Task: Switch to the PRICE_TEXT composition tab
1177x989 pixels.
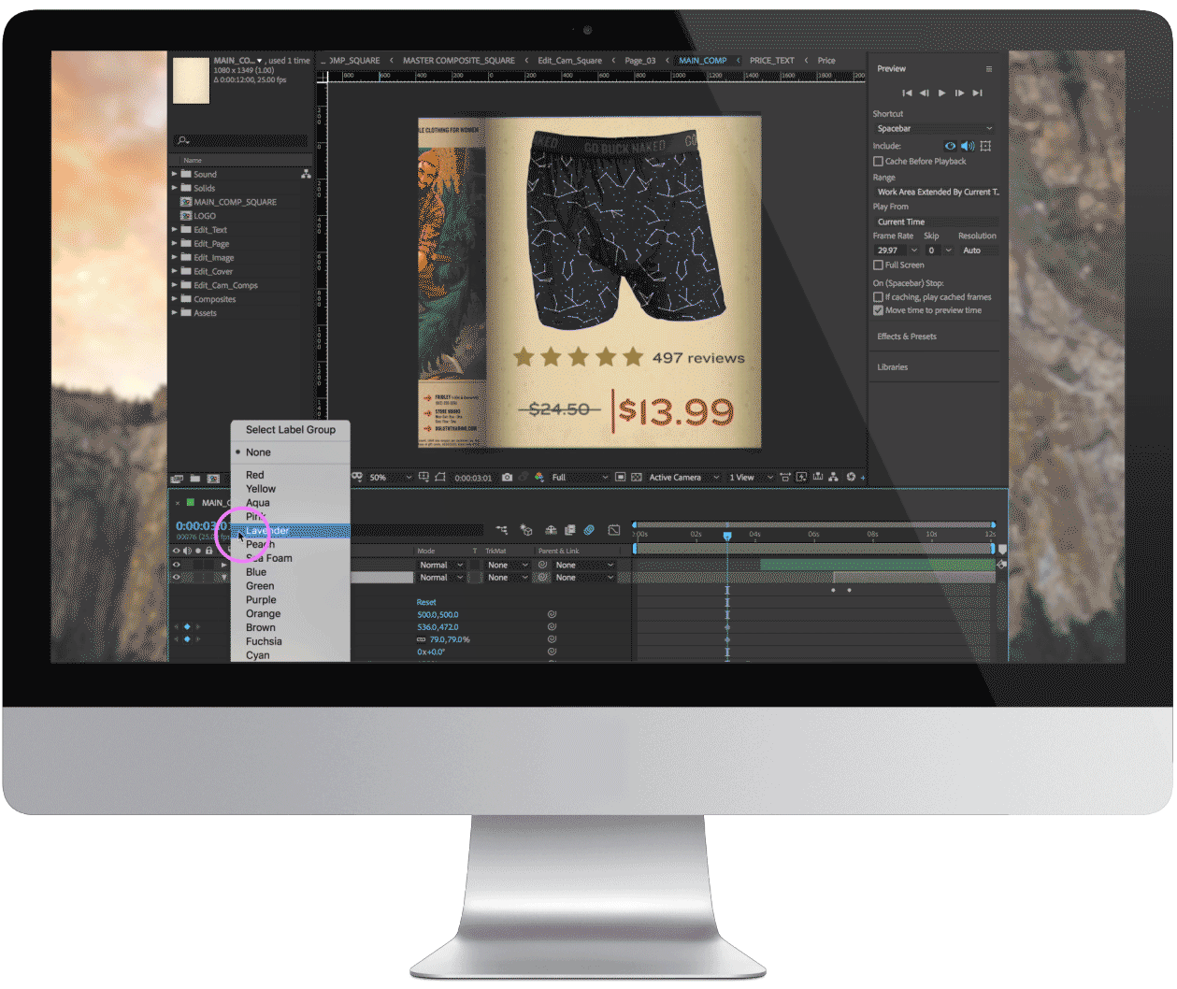Action: pyautogui.click(x=772, y=61)
